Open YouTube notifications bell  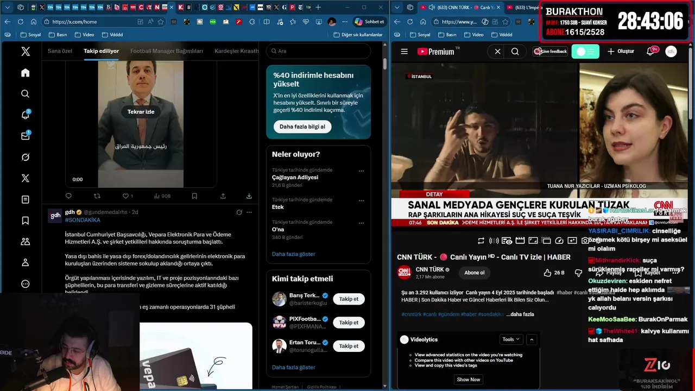(650, 52)
